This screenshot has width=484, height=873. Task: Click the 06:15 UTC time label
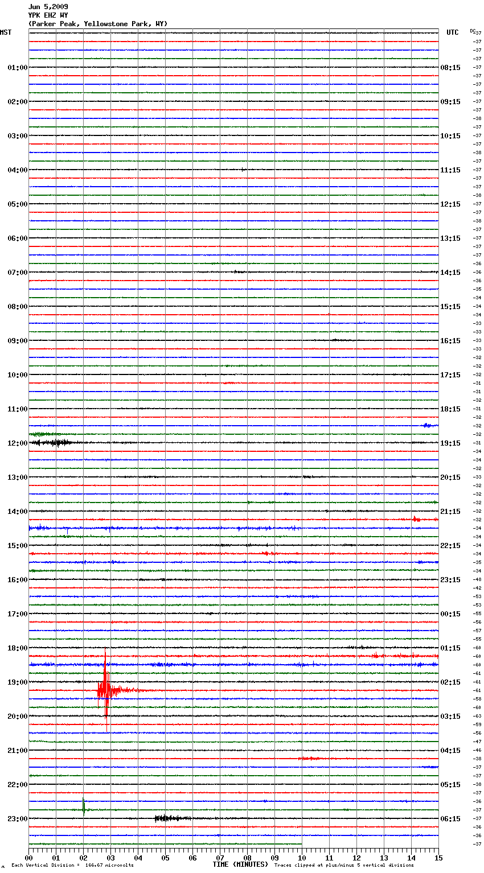pos(450,819)
